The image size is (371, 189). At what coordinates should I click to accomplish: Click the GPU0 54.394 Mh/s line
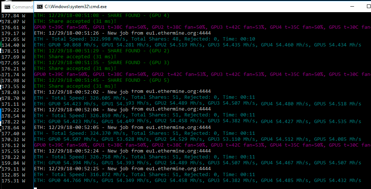[198, 163]
